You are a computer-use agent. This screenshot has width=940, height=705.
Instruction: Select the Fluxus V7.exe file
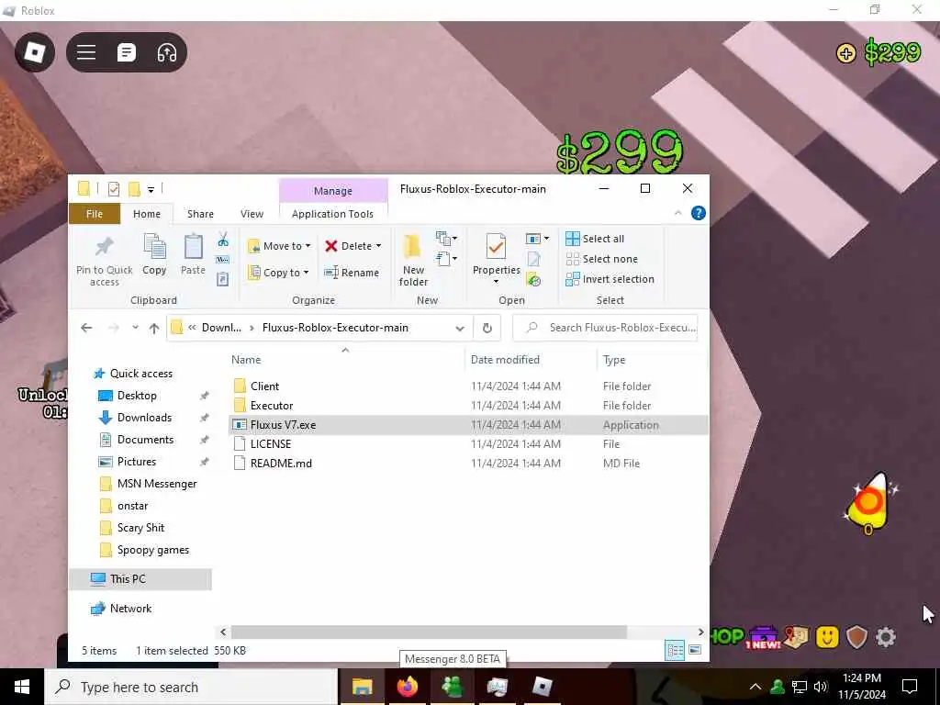click(467, 424)
